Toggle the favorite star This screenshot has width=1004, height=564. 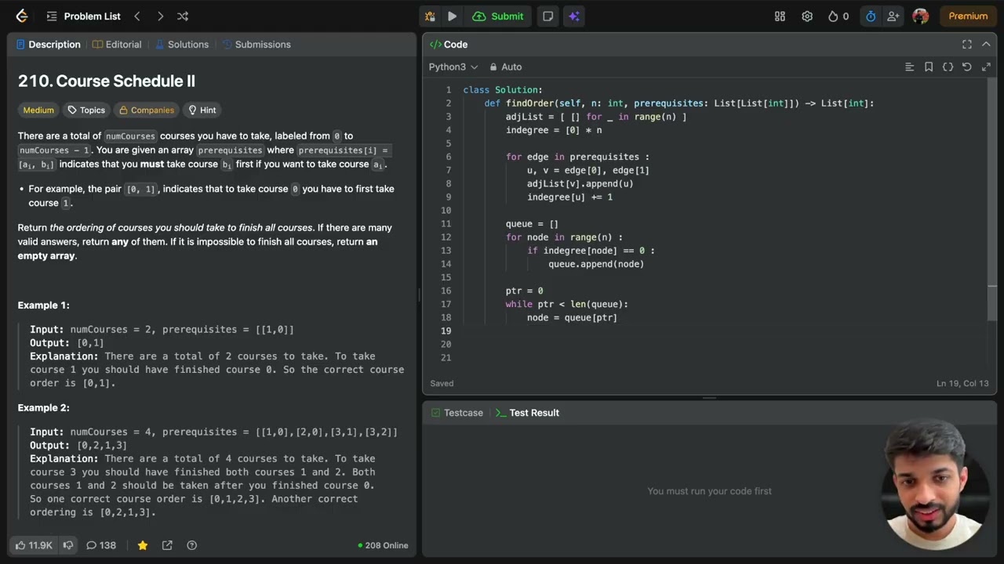point(142,545)
